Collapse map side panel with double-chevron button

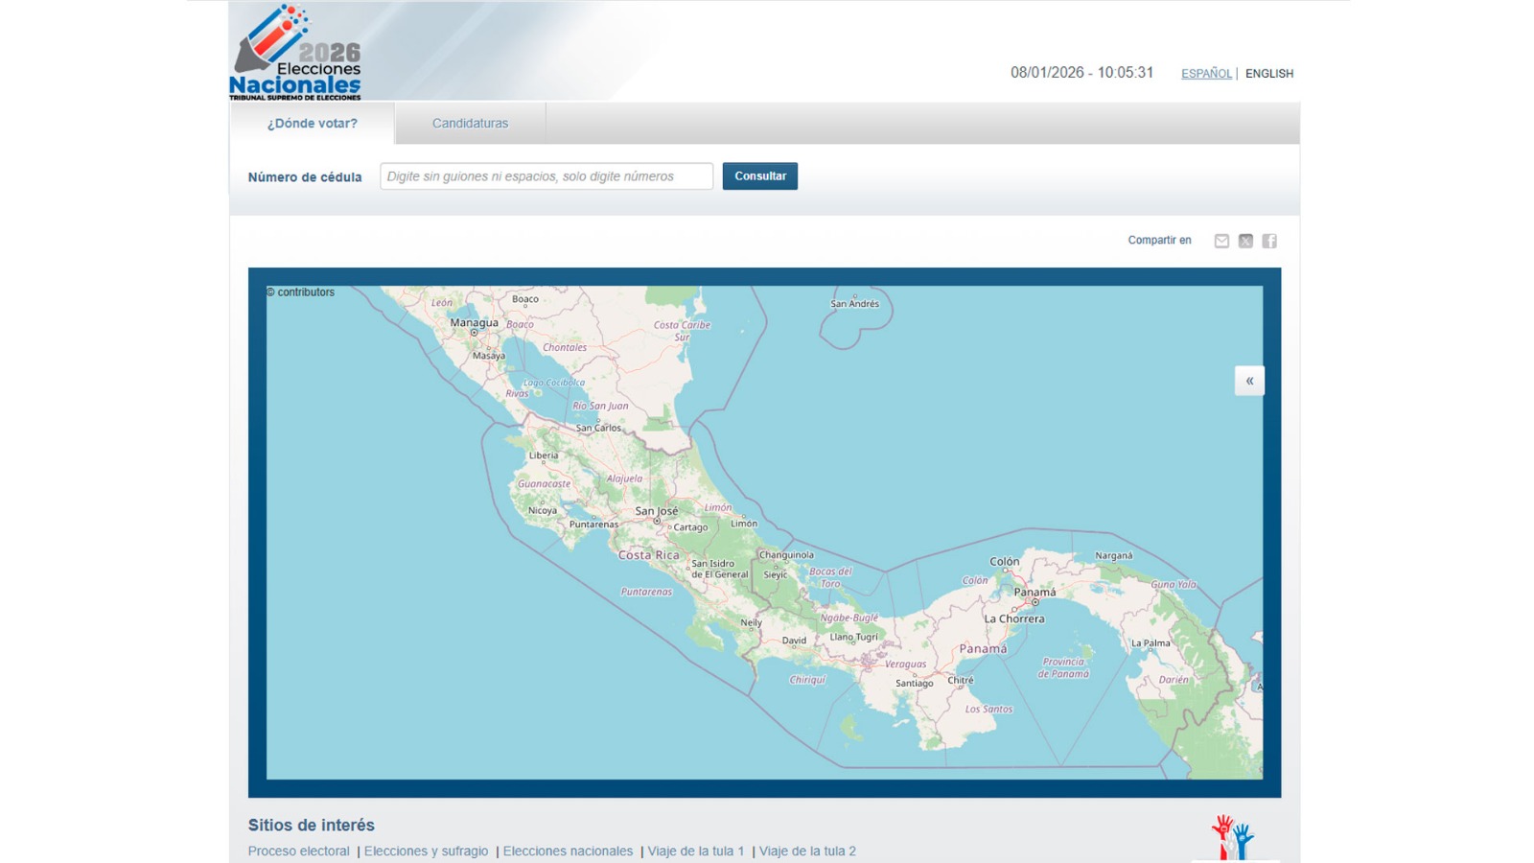coord(1249,381)
